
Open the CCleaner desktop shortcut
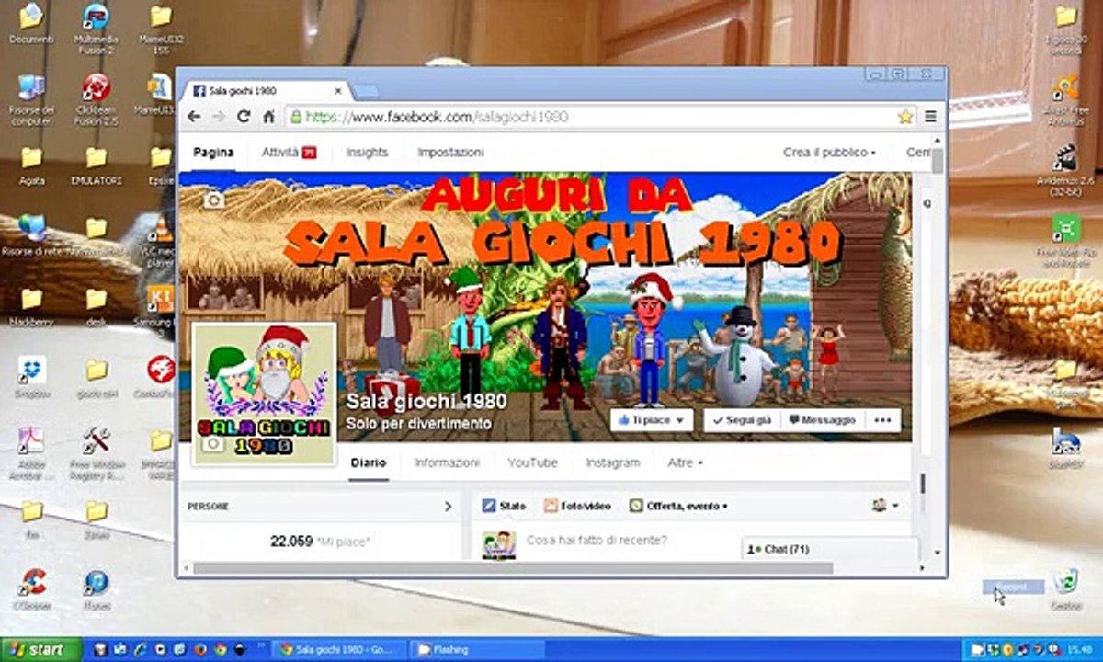(x=31, y=589)
